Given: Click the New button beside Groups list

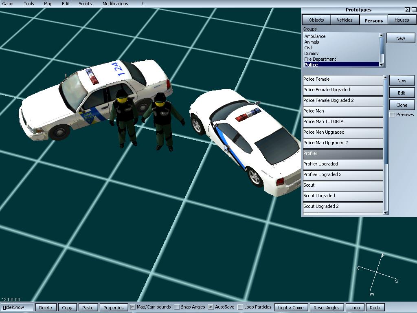Looking at the screenshot, I should [401, 38].
